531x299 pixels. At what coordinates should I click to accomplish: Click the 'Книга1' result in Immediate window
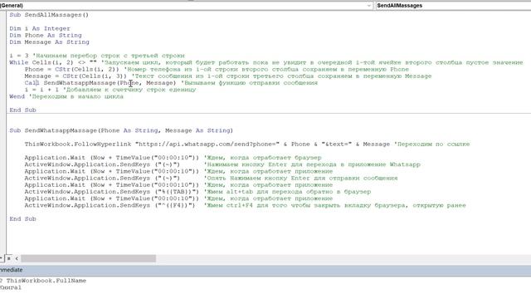click(x=11, y=287)
